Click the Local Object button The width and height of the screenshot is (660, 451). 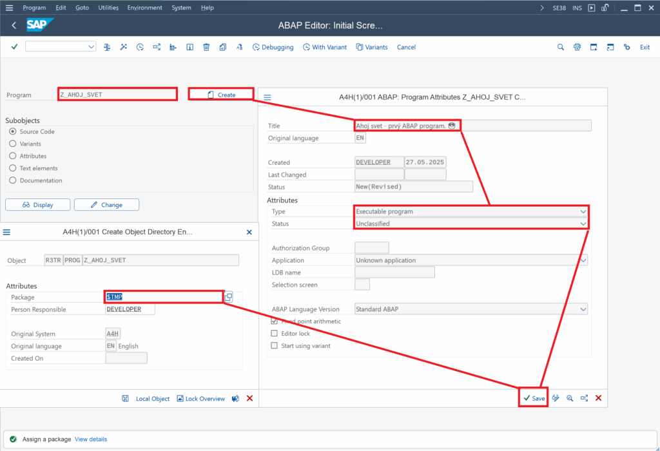click(x=152, y=398)
